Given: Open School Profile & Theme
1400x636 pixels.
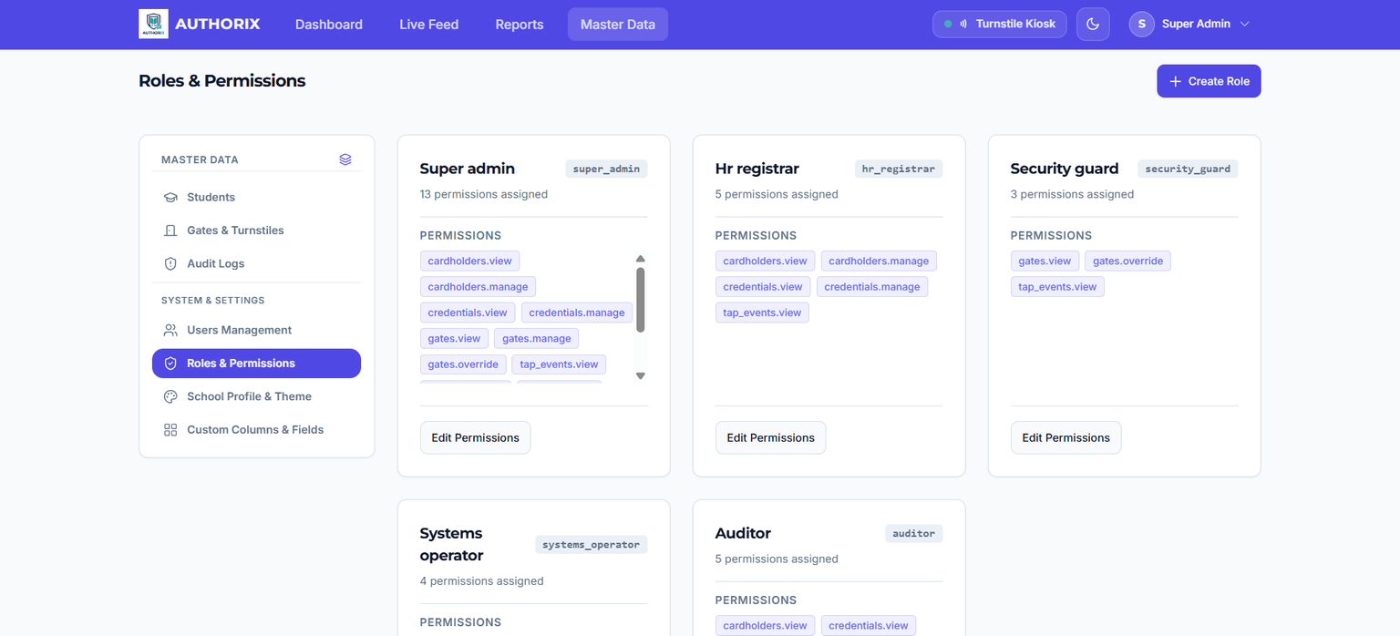Looking at the screenshot, I should [256, 396].
